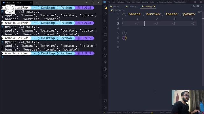Screen dimensions: 204x114
Task: Click the Python language mode in the status bar
Action: (x=168, y=113)
